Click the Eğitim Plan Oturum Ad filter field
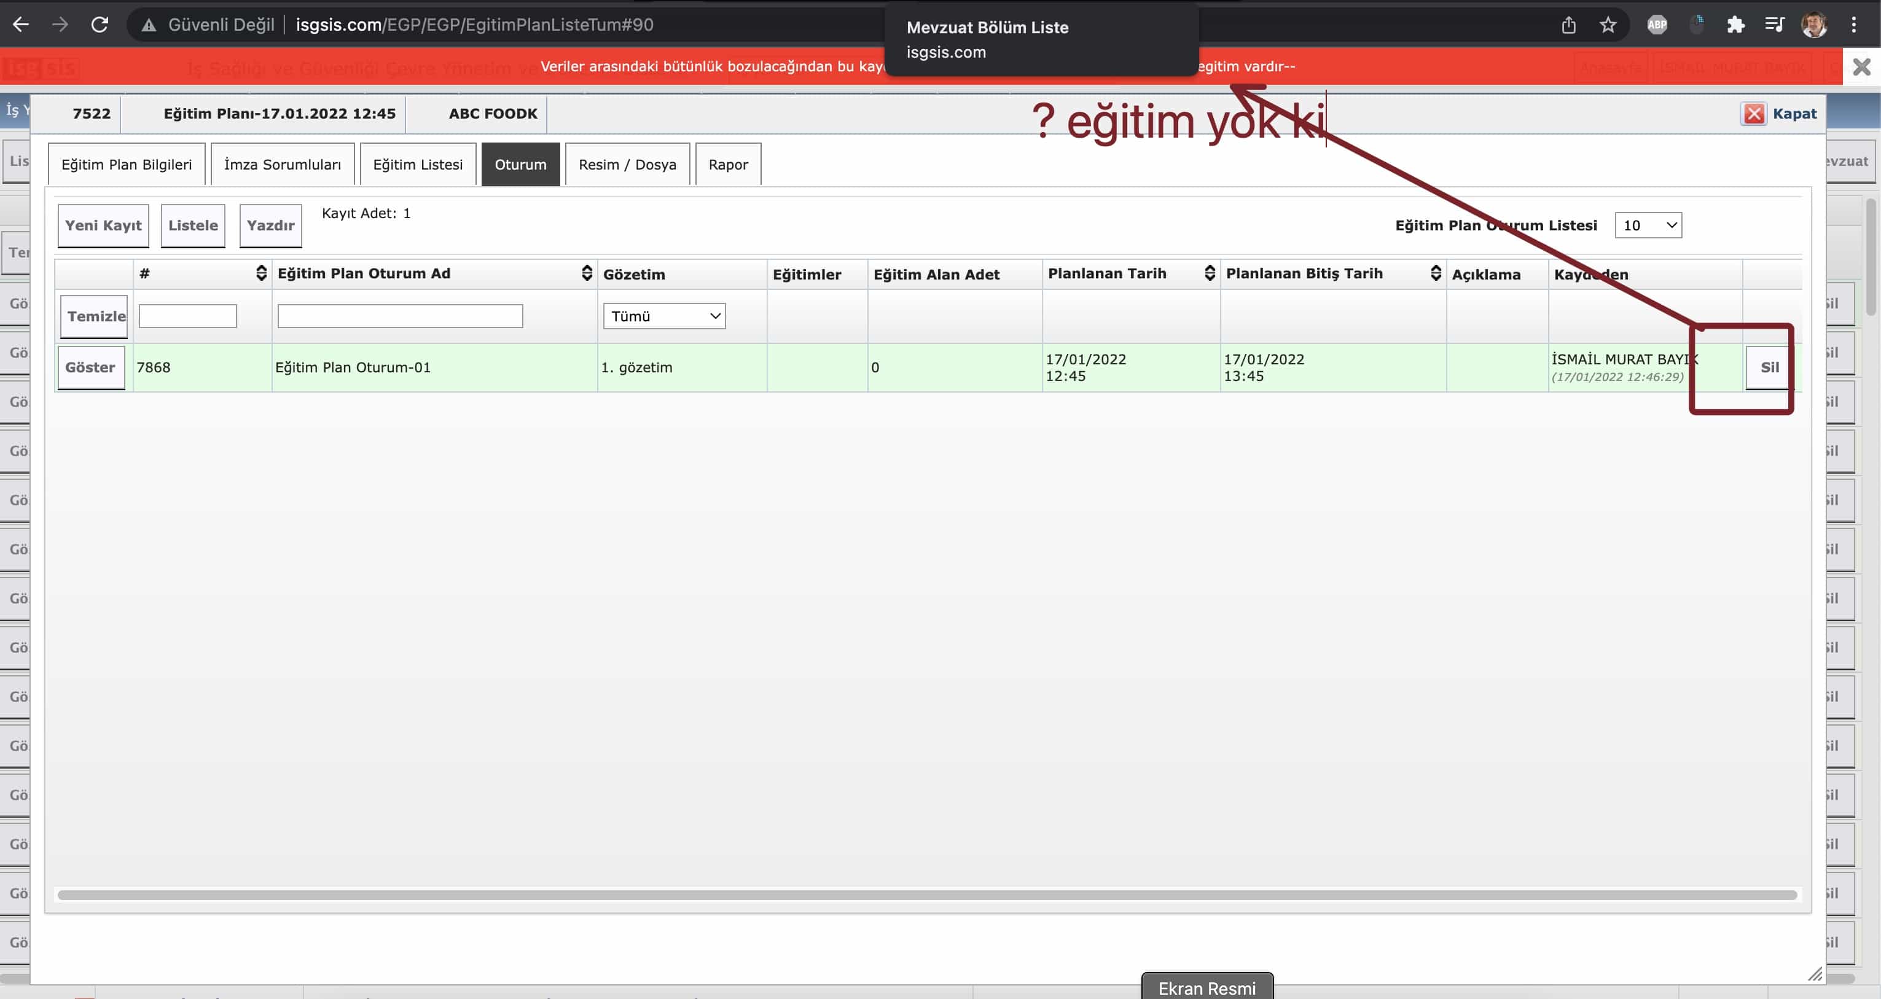This screenshot has width=1881, height=999. (399, 316)
